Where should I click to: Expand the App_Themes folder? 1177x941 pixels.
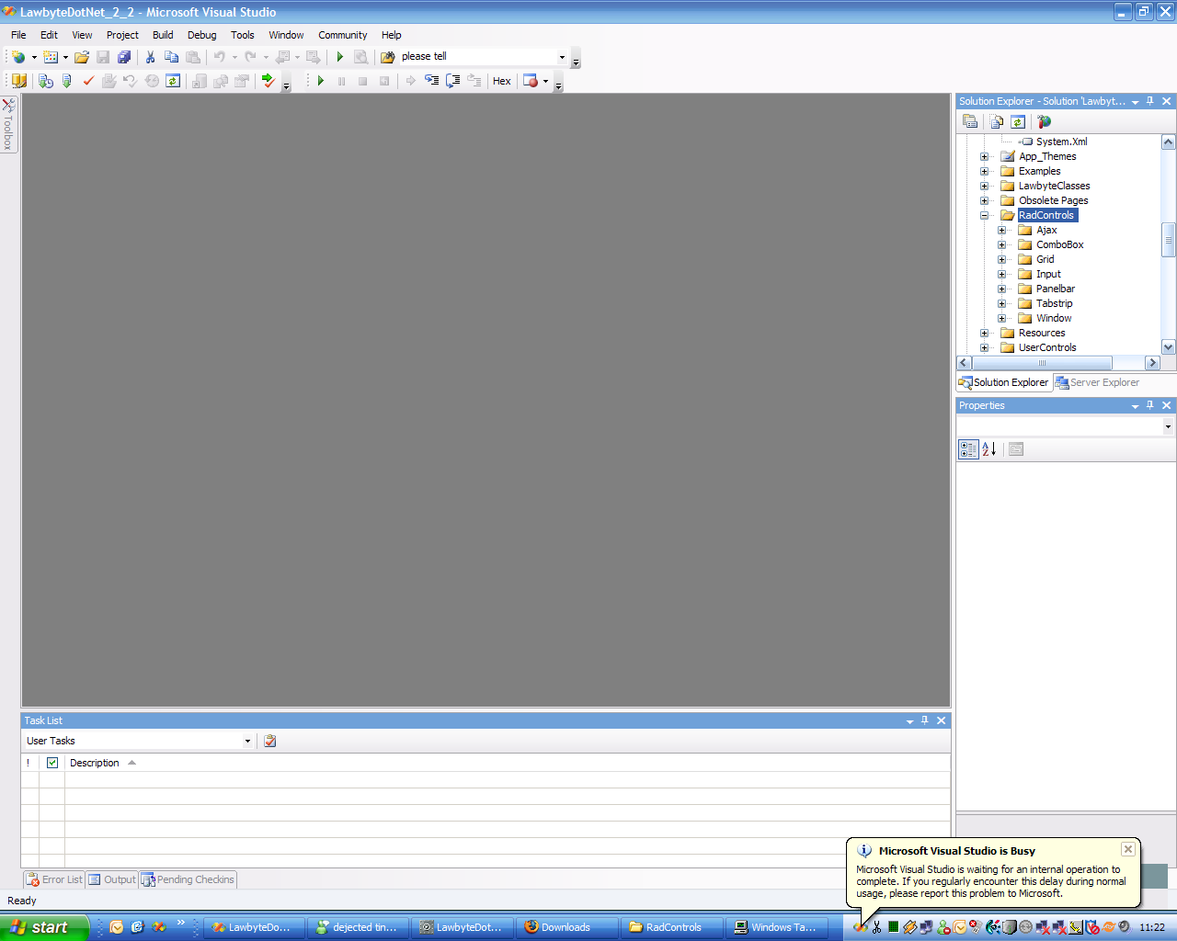985,156
